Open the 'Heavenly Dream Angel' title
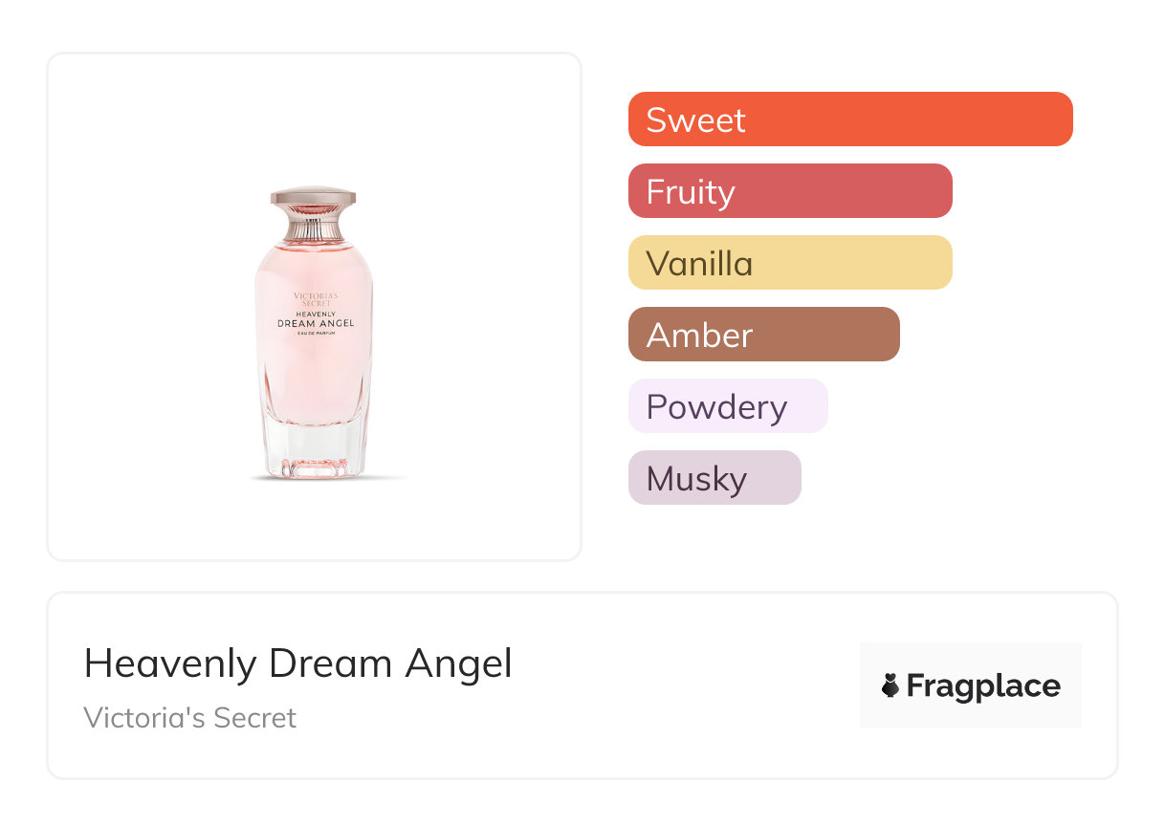This screenshot has width=1165, height=826. [297, 663]
